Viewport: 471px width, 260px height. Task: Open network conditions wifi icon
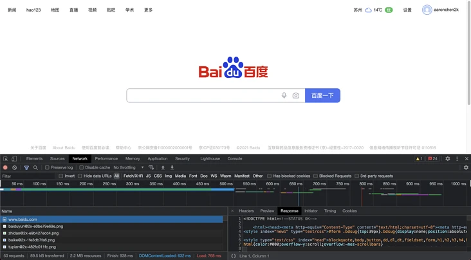(151, 167)
